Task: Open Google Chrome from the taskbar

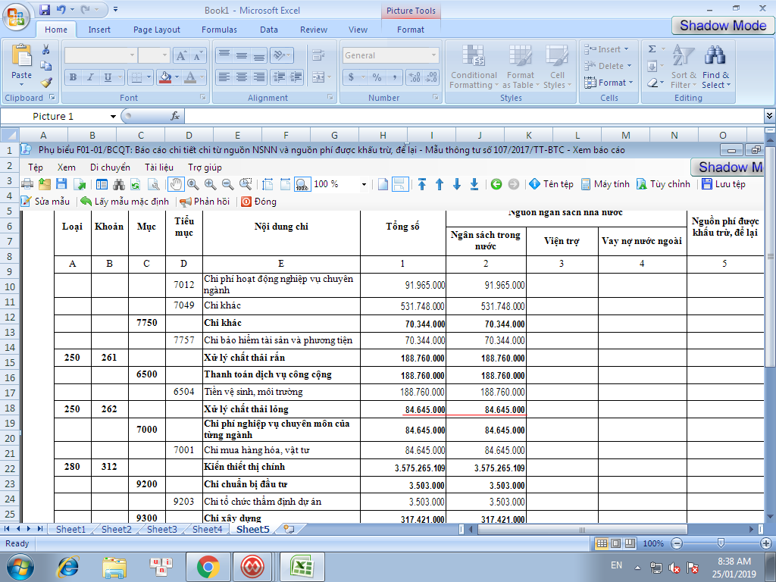Action: pos(208,566)
